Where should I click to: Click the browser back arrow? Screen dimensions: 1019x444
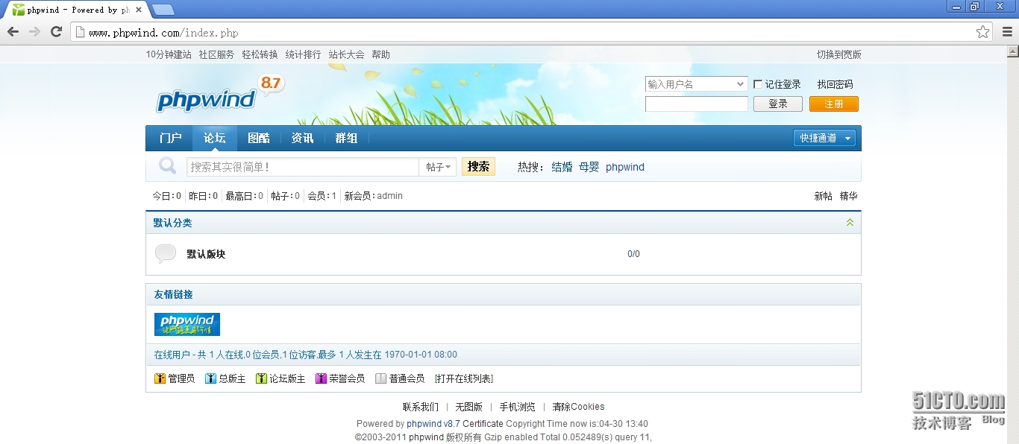point(13,31)
